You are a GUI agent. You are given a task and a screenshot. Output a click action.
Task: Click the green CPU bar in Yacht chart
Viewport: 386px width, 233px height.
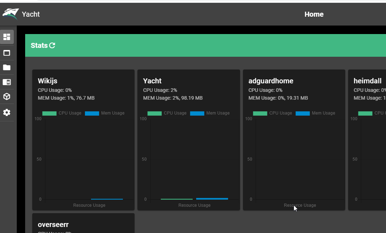coord(177,199)
